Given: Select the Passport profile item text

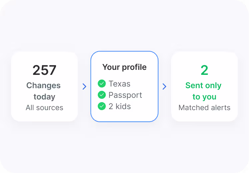Looking at the screenshot, I should click(125, 95).
